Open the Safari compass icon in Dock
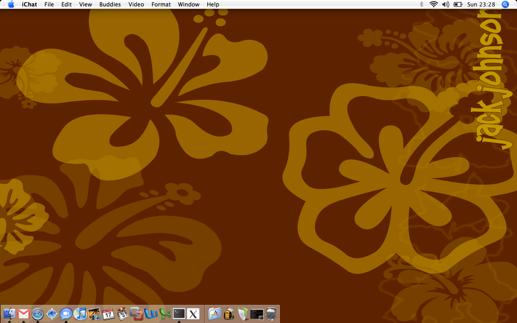The image size is (517, 323). pyautogui.click(x=38, y=314)
